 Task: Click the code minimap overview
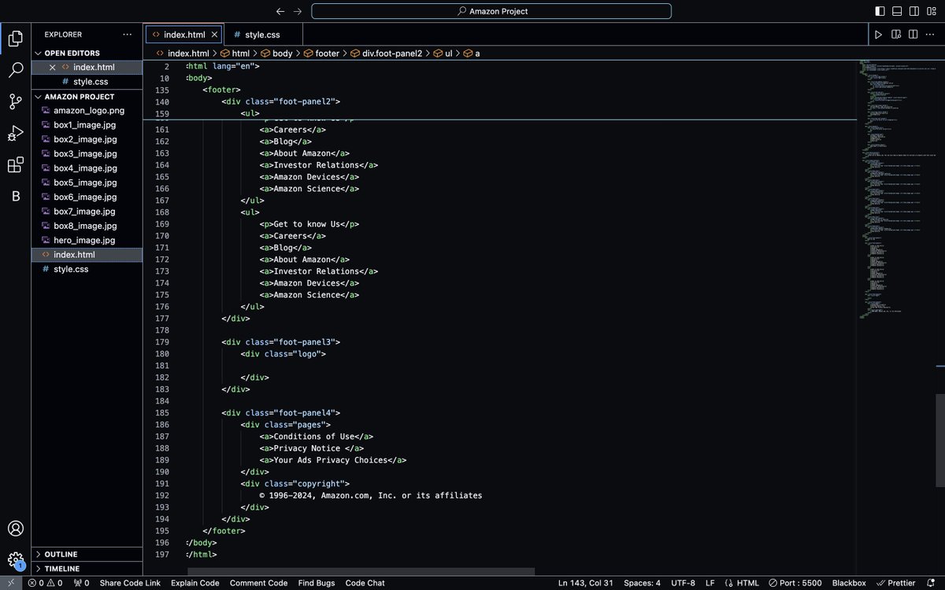[895, 189]
